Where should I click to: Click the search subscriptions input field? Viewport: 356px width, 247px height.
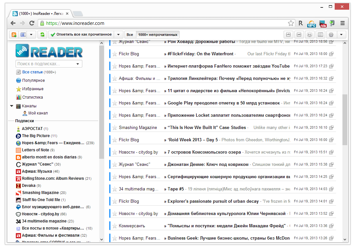46,64
